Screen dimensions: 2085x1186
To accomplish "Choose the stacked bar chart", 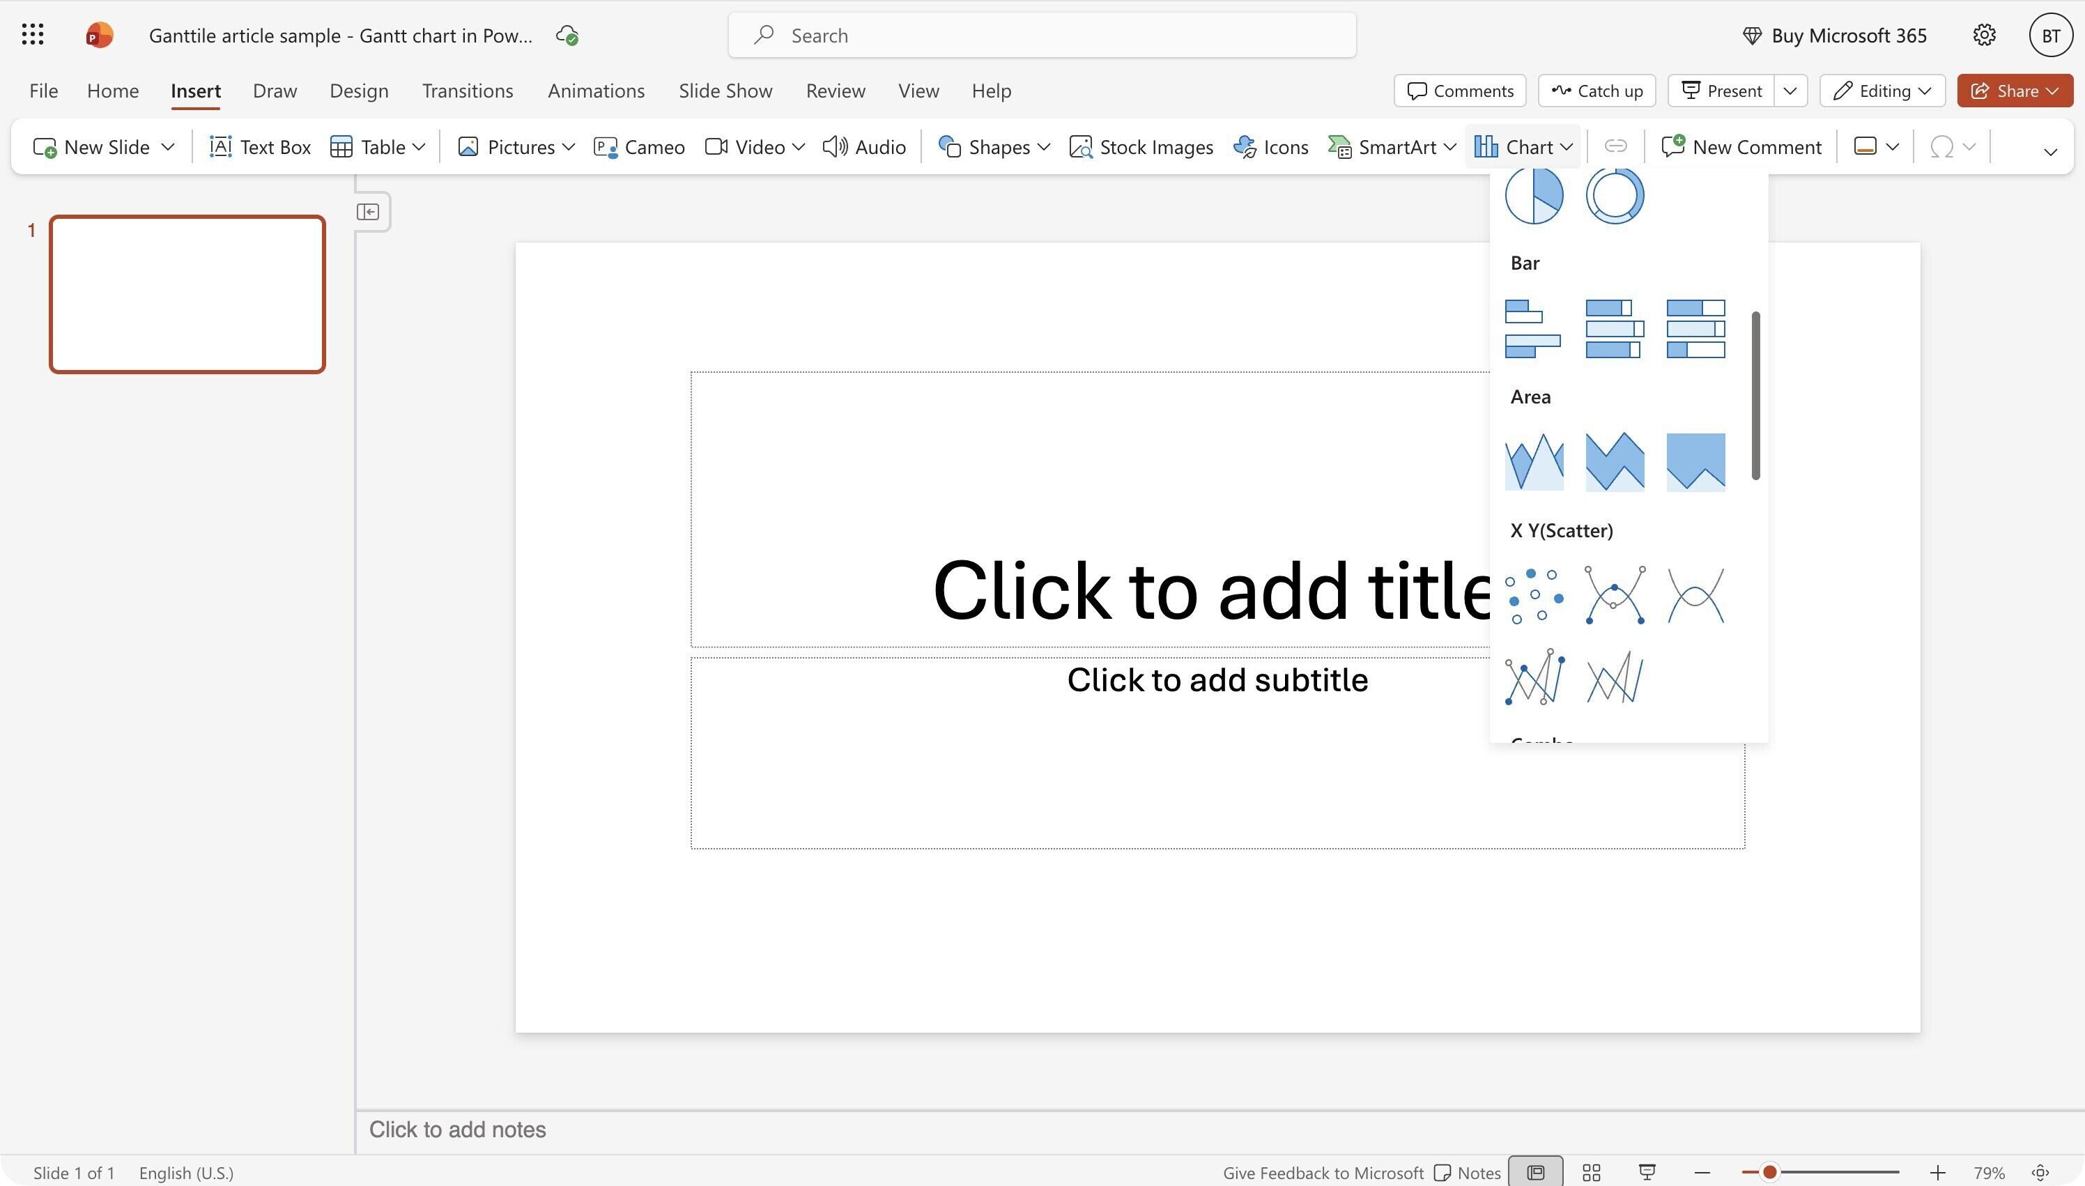I will coord(1614,329).
